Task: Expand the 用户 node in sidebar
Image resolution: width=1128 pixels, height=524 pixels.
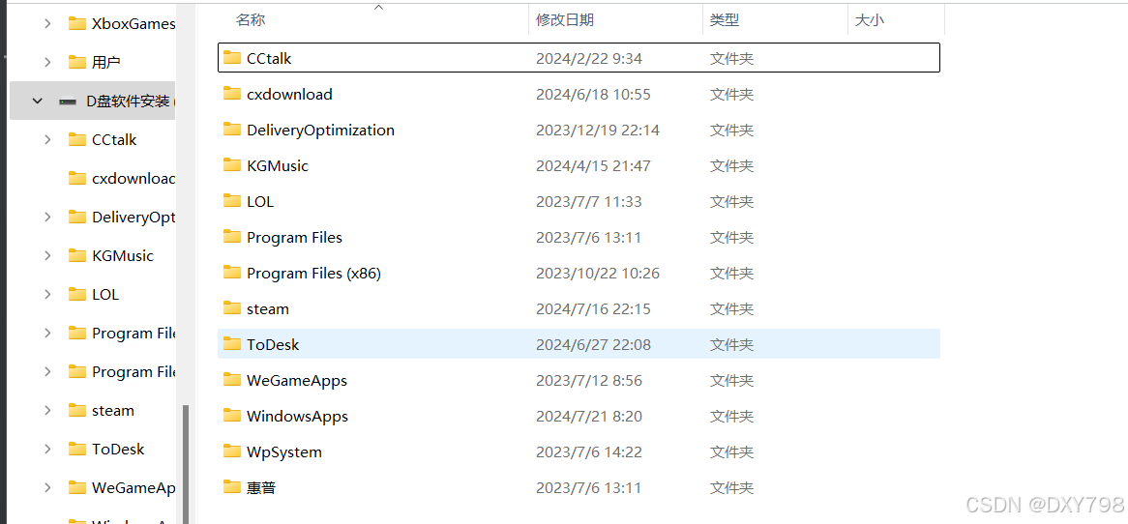Action: [x=47, y=62]
